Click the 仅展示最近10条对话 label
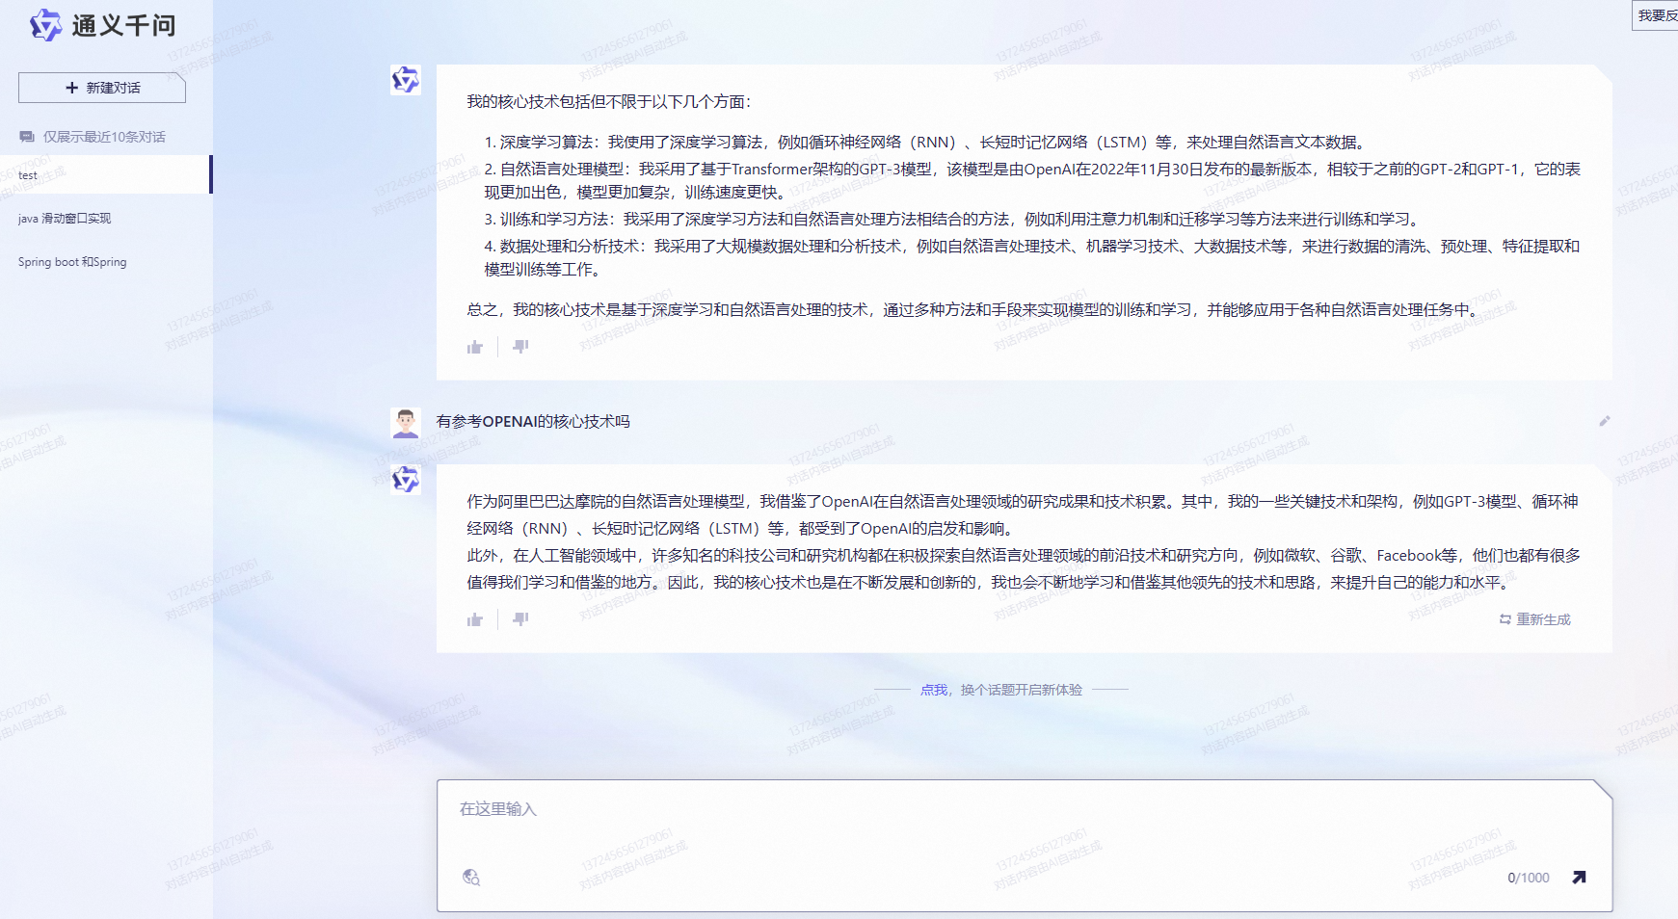The width and height of the screenshot is (1678, 919). click(x=104, y=137)
